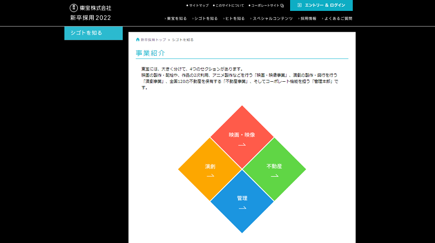Select the orange 演劇 diamond
This screenshot has width=435, height=243.
[210, 169]
